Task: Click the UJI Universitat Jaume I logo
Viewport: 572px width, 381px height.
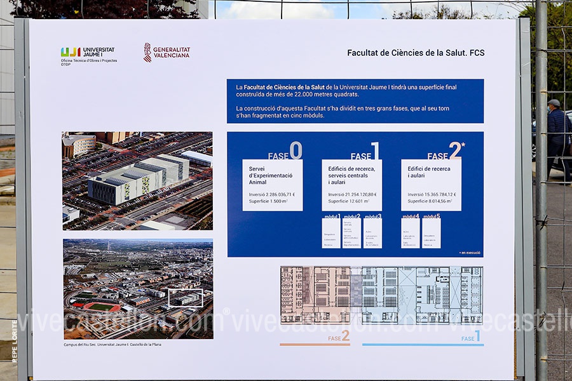Action: pyautogui.click(x=88, y=52)
